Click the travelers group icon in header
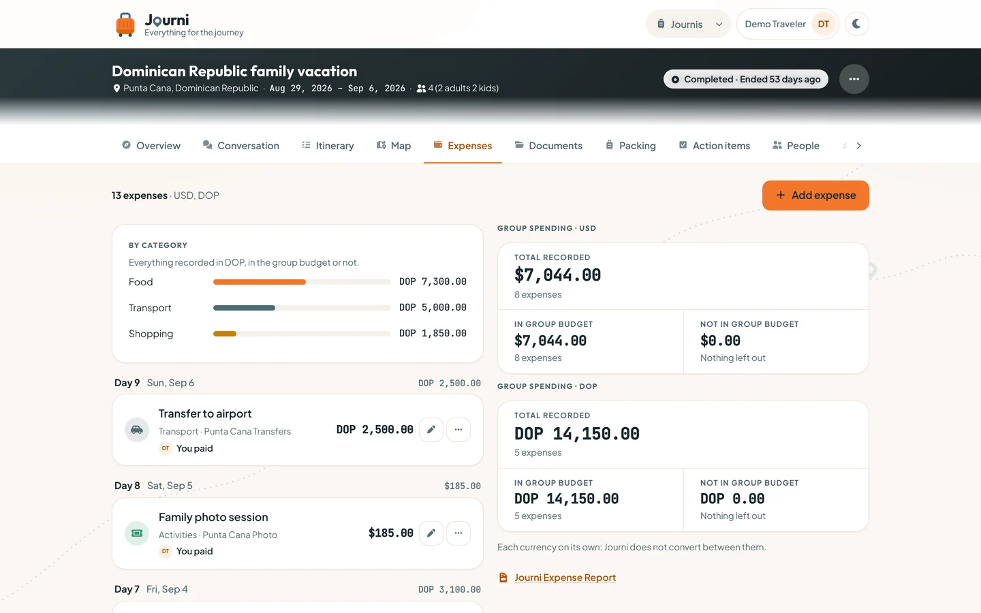This screenshot has width=981, height=613. [x=421, y=89]
